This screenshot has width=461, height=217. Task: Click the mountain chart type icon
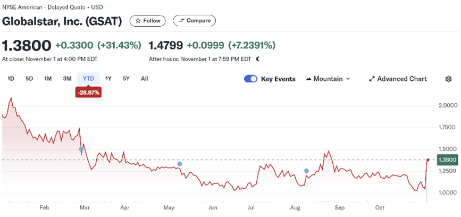(308, 79)
